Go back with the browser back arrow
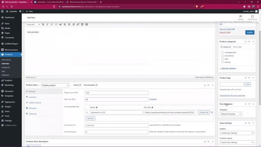The width and height of the screenshot is (261, 147). point(3,7)
